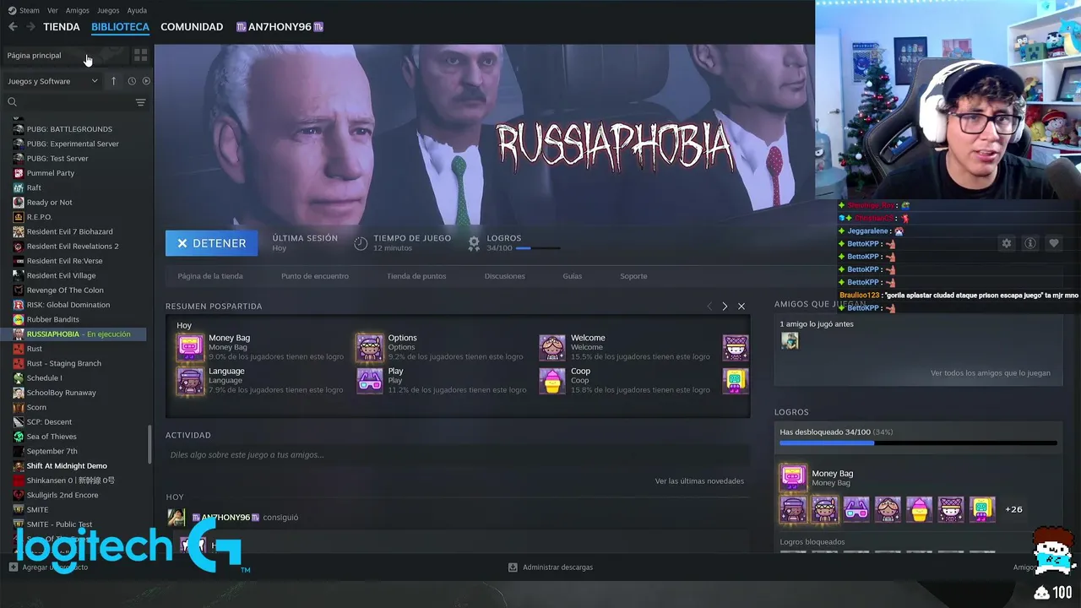Screen dimensions: 1081x608
Task: Open the Juegos menu
Action: click(108, 10)
